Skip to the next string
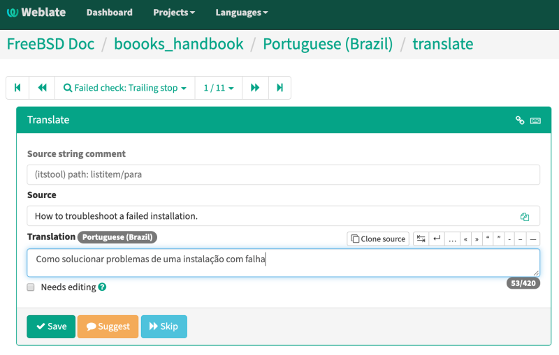The width and height of the screenshot is (559, 355). click(164, 326)
